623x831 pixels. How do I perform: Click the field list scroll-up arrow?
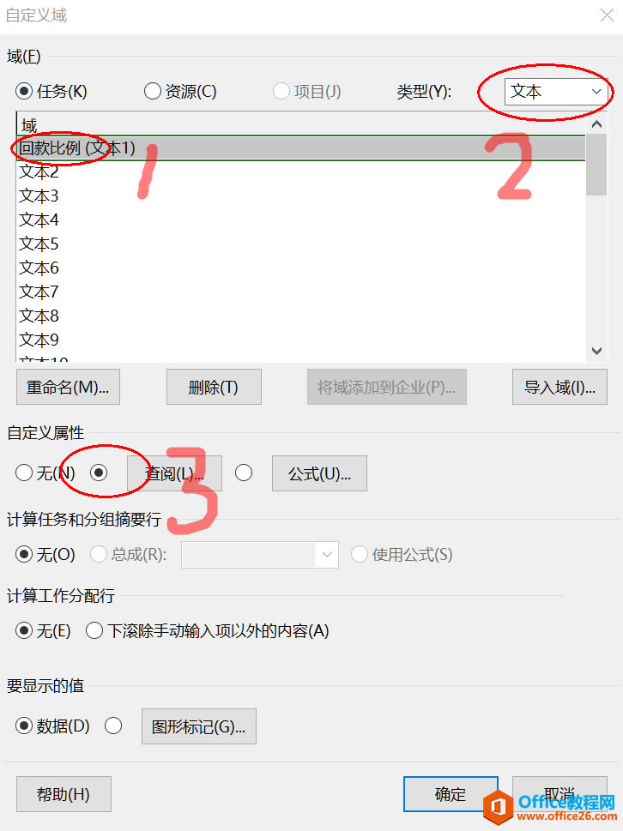tap(596, 124)
